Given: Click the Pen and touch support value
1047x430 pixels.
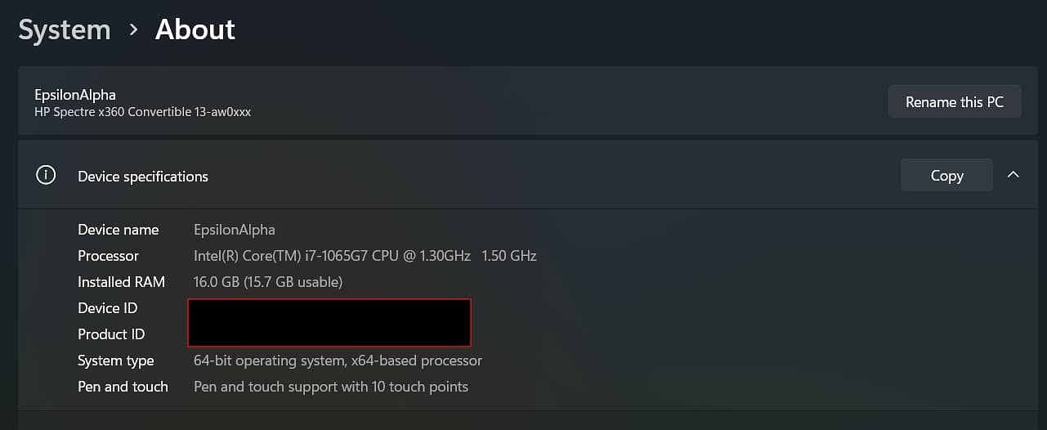Looking at the screenshot, I should (330, 387).
